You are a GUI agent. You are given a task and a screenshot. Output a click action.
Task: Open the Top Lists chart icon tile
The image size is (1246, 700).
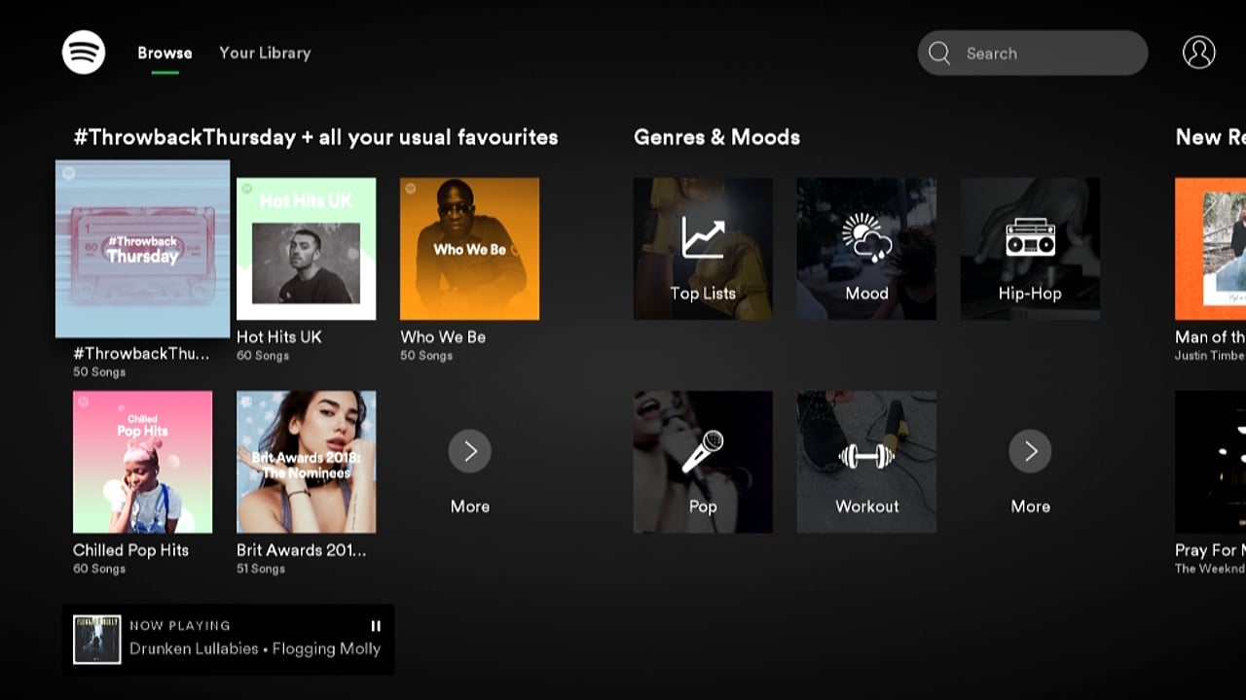(x=703, y=249)
